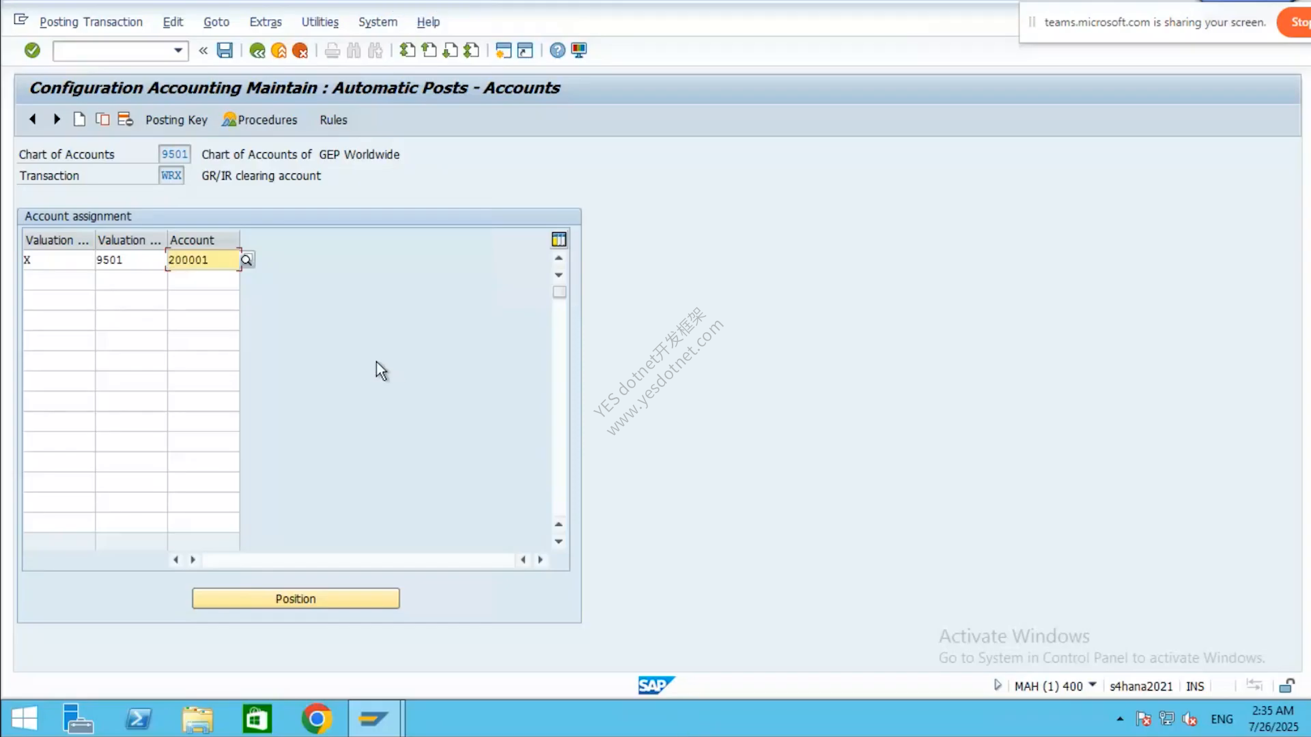Show hidden system tray icons arrow
1311x737 pixels.
click(x=1120, y=719)
